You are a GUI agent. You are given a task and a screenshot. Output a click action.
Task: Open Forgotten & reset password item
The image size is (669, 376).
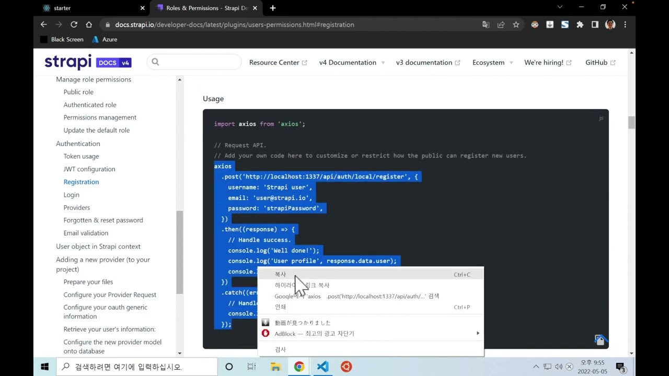click(x=103, y=220)
